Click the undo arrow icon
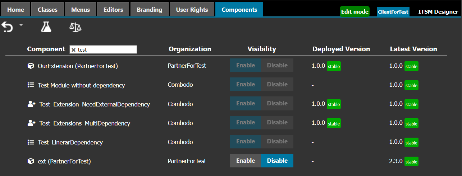The width and height of the screenshot is (462, 176). (8, 27)
